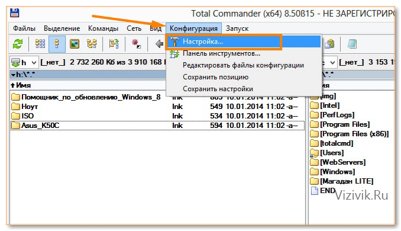This screenshot has width=401, height=231.
Task: Click size value 534 in ISO row
Action: pos(216,116)
